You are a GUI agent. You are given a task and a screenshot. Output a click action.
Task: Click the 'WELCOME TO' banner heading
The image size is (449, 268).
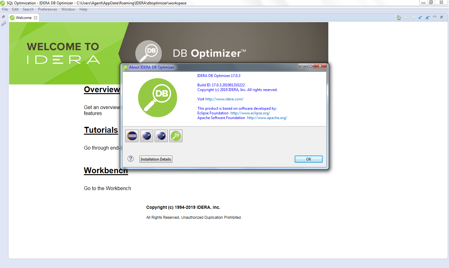63,47
